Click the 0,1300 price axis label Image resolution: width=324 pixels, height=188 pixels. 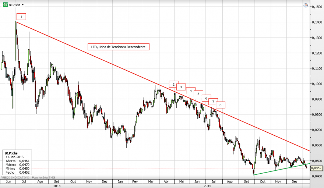[x=317, y=38]
